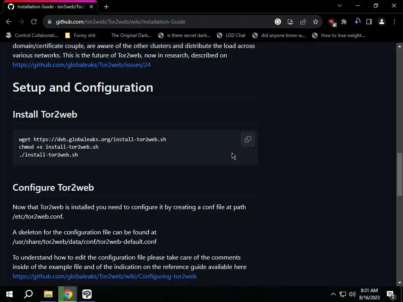Open the Windows Start menu
The width and height of the screenshot is (403, 302).
(9, 294)
